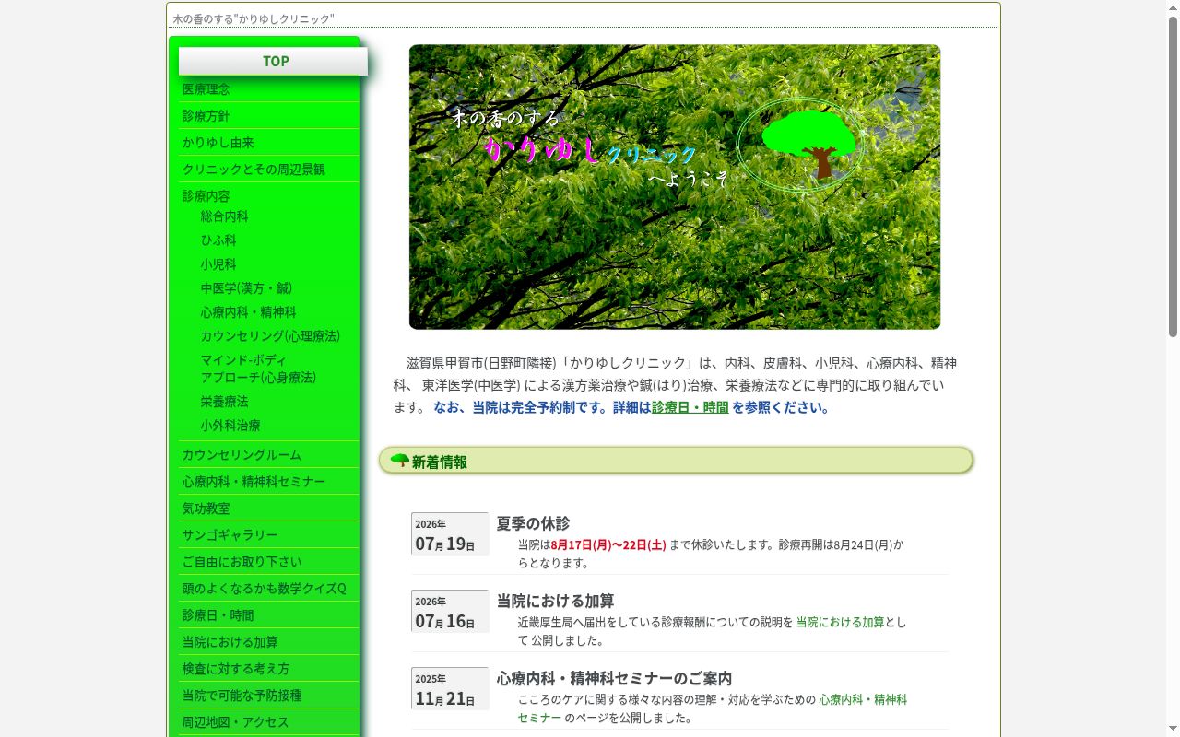Open 診療日・時間 in the sidebar
The image size is (1180, 737).
(268, 615)
